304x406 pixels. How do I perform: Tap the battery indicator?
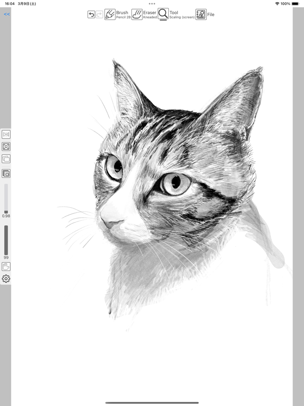point(295,4)
